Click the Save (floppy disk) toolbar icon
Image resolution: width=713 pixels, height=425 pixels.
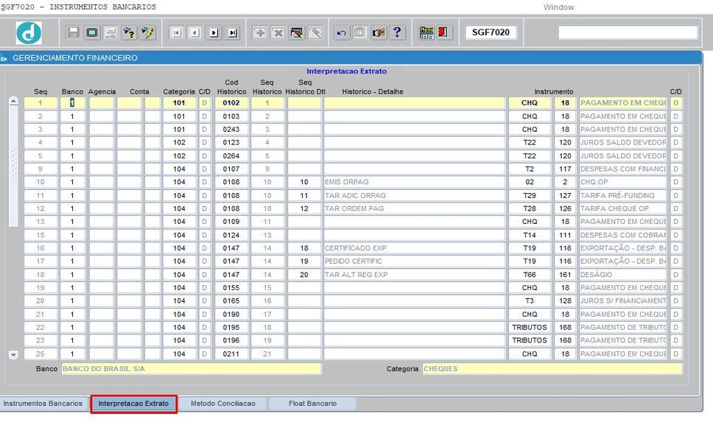(x=73, y=32)
